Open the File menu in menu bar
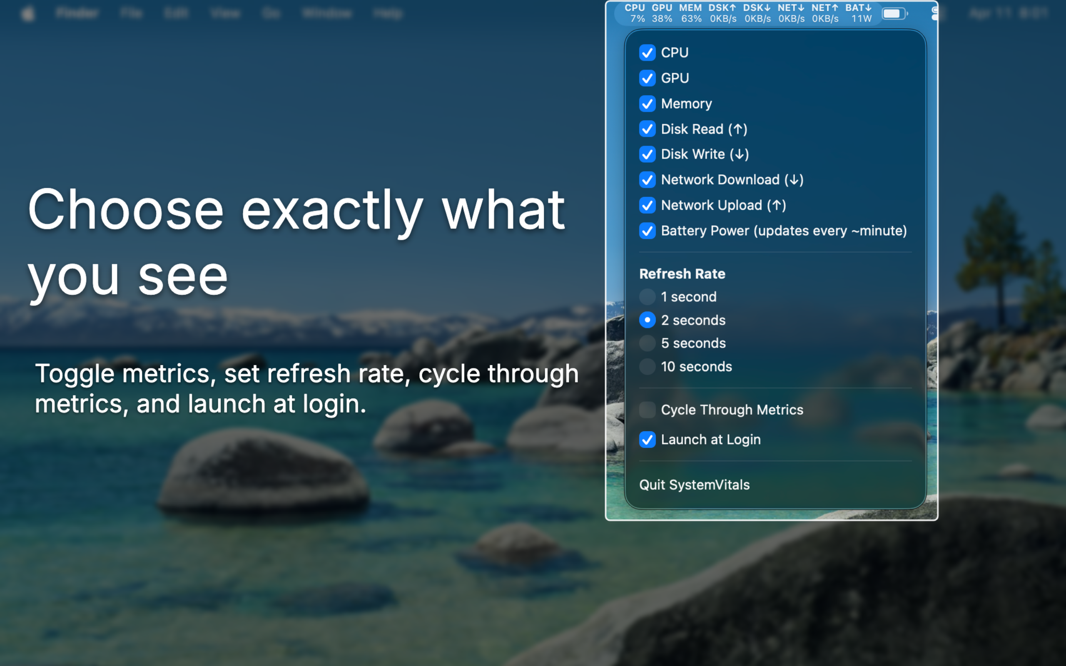The width and height of the screenshot is (1066, 666). click(131, 13)
